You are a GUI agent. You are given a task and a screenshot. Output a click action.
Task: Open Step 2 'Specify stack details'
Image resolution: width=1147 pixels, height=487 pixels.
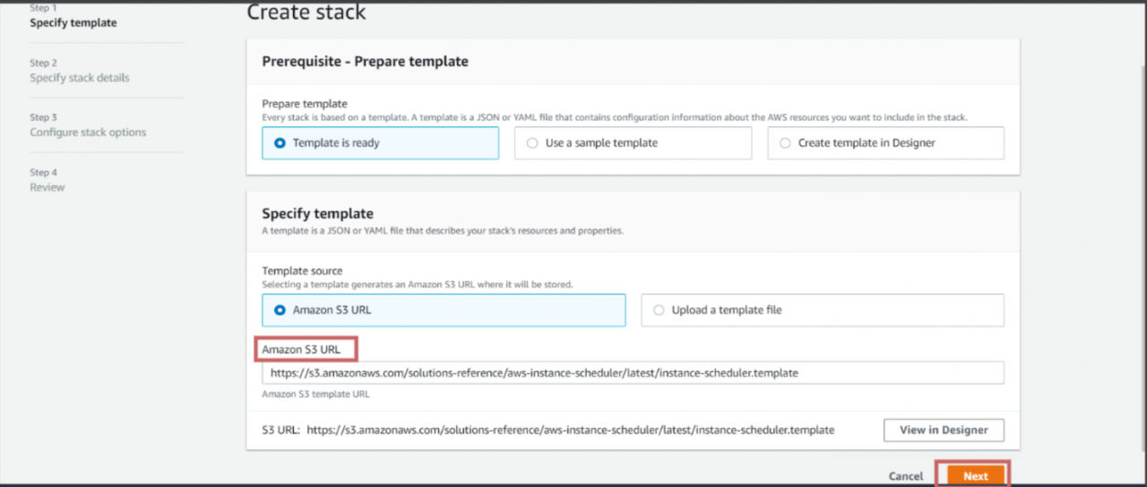tap(80, 78)
